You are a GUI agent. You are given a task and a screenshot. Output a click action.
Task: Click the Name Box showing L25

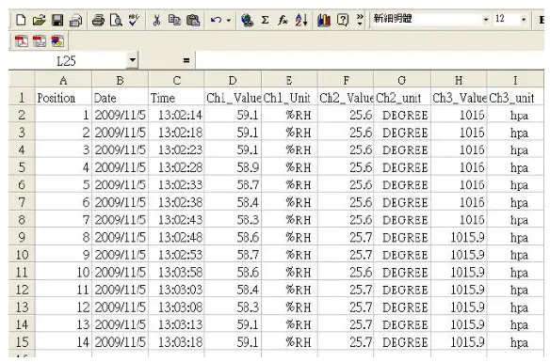click(68, 61)
